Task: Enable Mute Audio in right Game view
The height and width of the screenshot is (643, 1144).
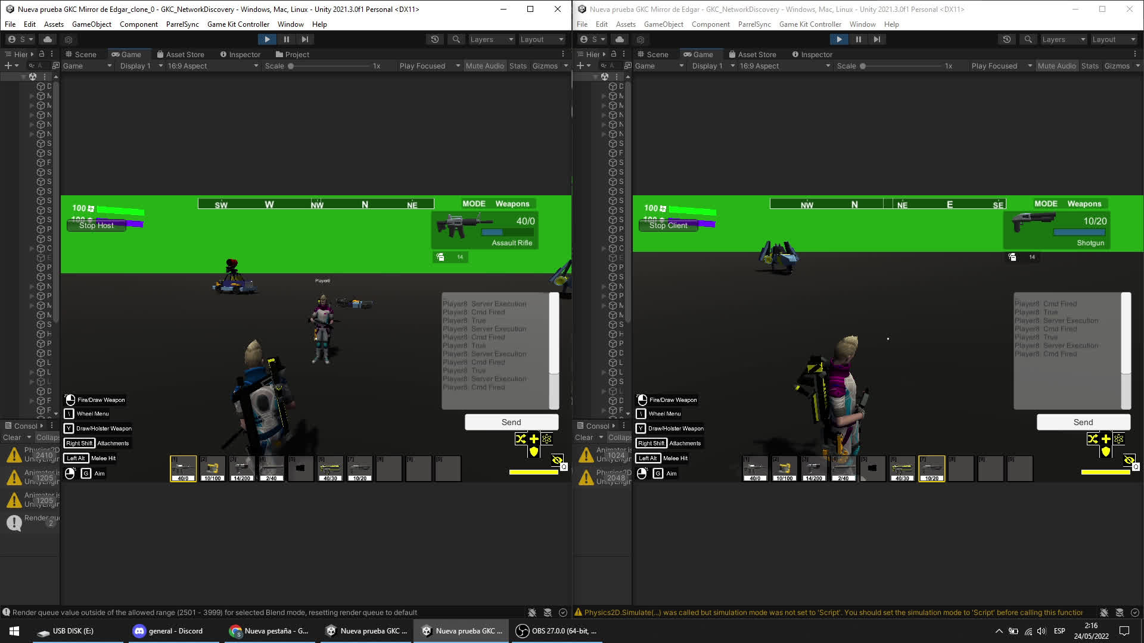Action: [1058, 65]
